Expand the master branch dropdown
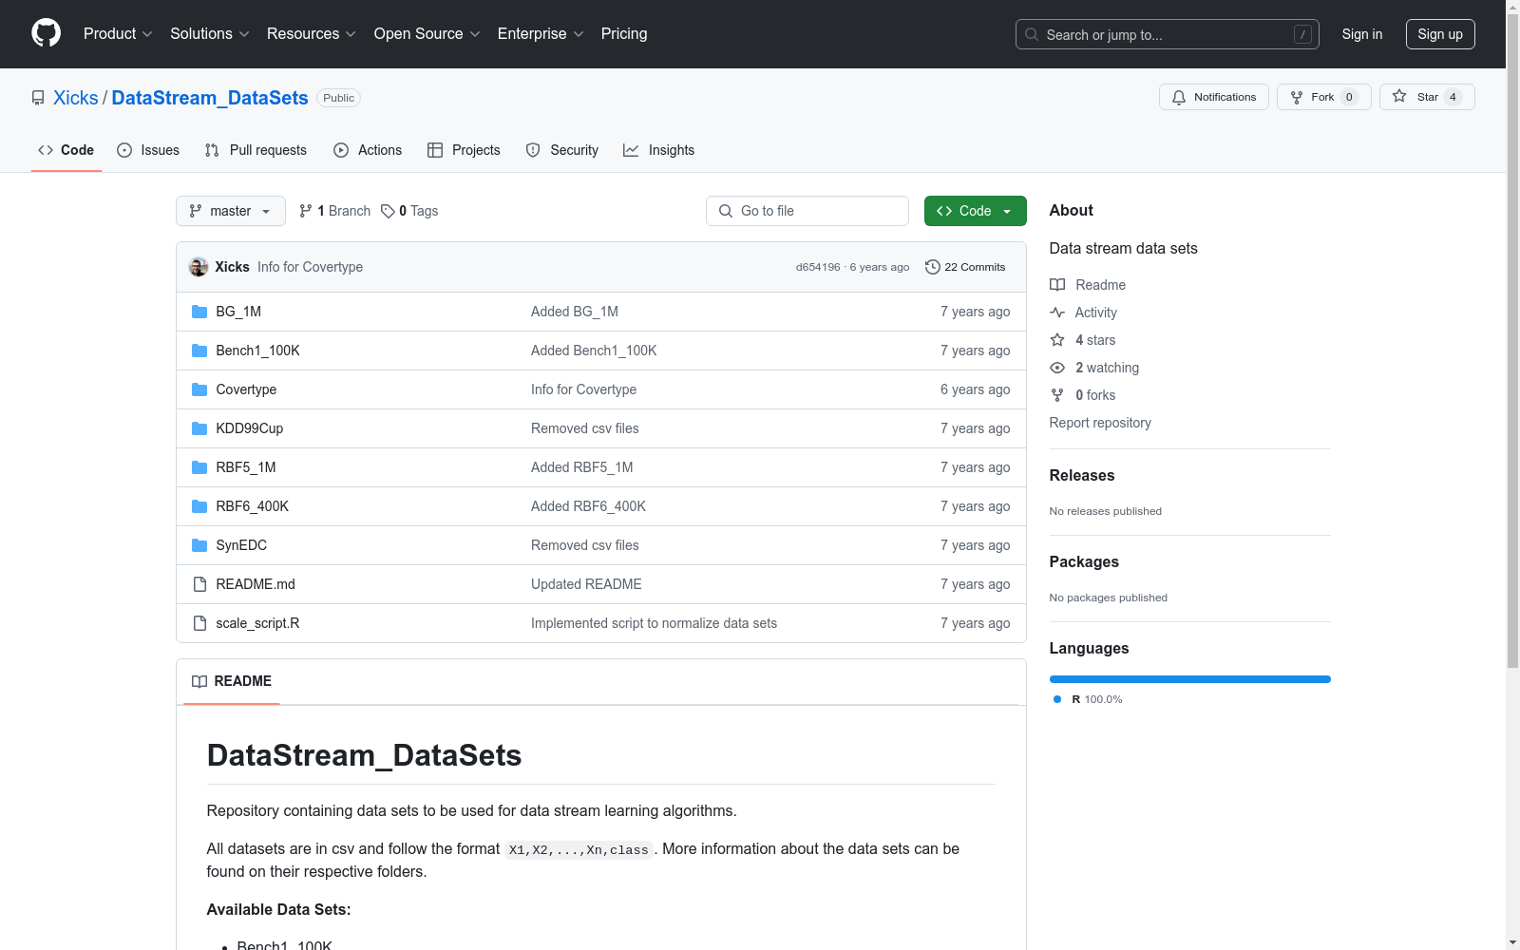Screen dimensions: 1520x950 (231, 211)
